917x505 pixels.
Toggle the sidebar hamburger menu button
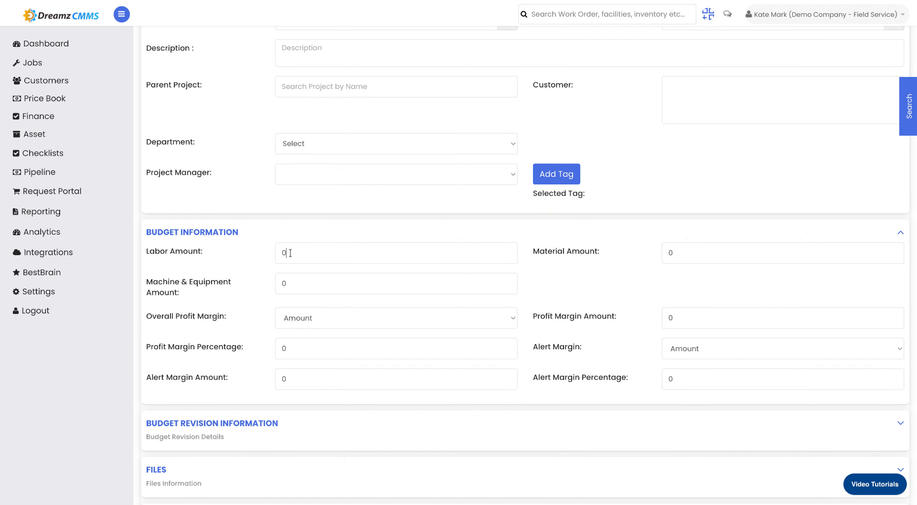pos(121,14)
